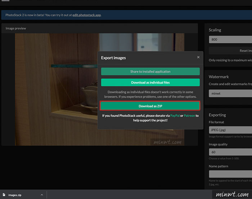Screen dimensions: 252x199
Task: Click the 'Downloading as individual files' warning text
Action: 150,94
